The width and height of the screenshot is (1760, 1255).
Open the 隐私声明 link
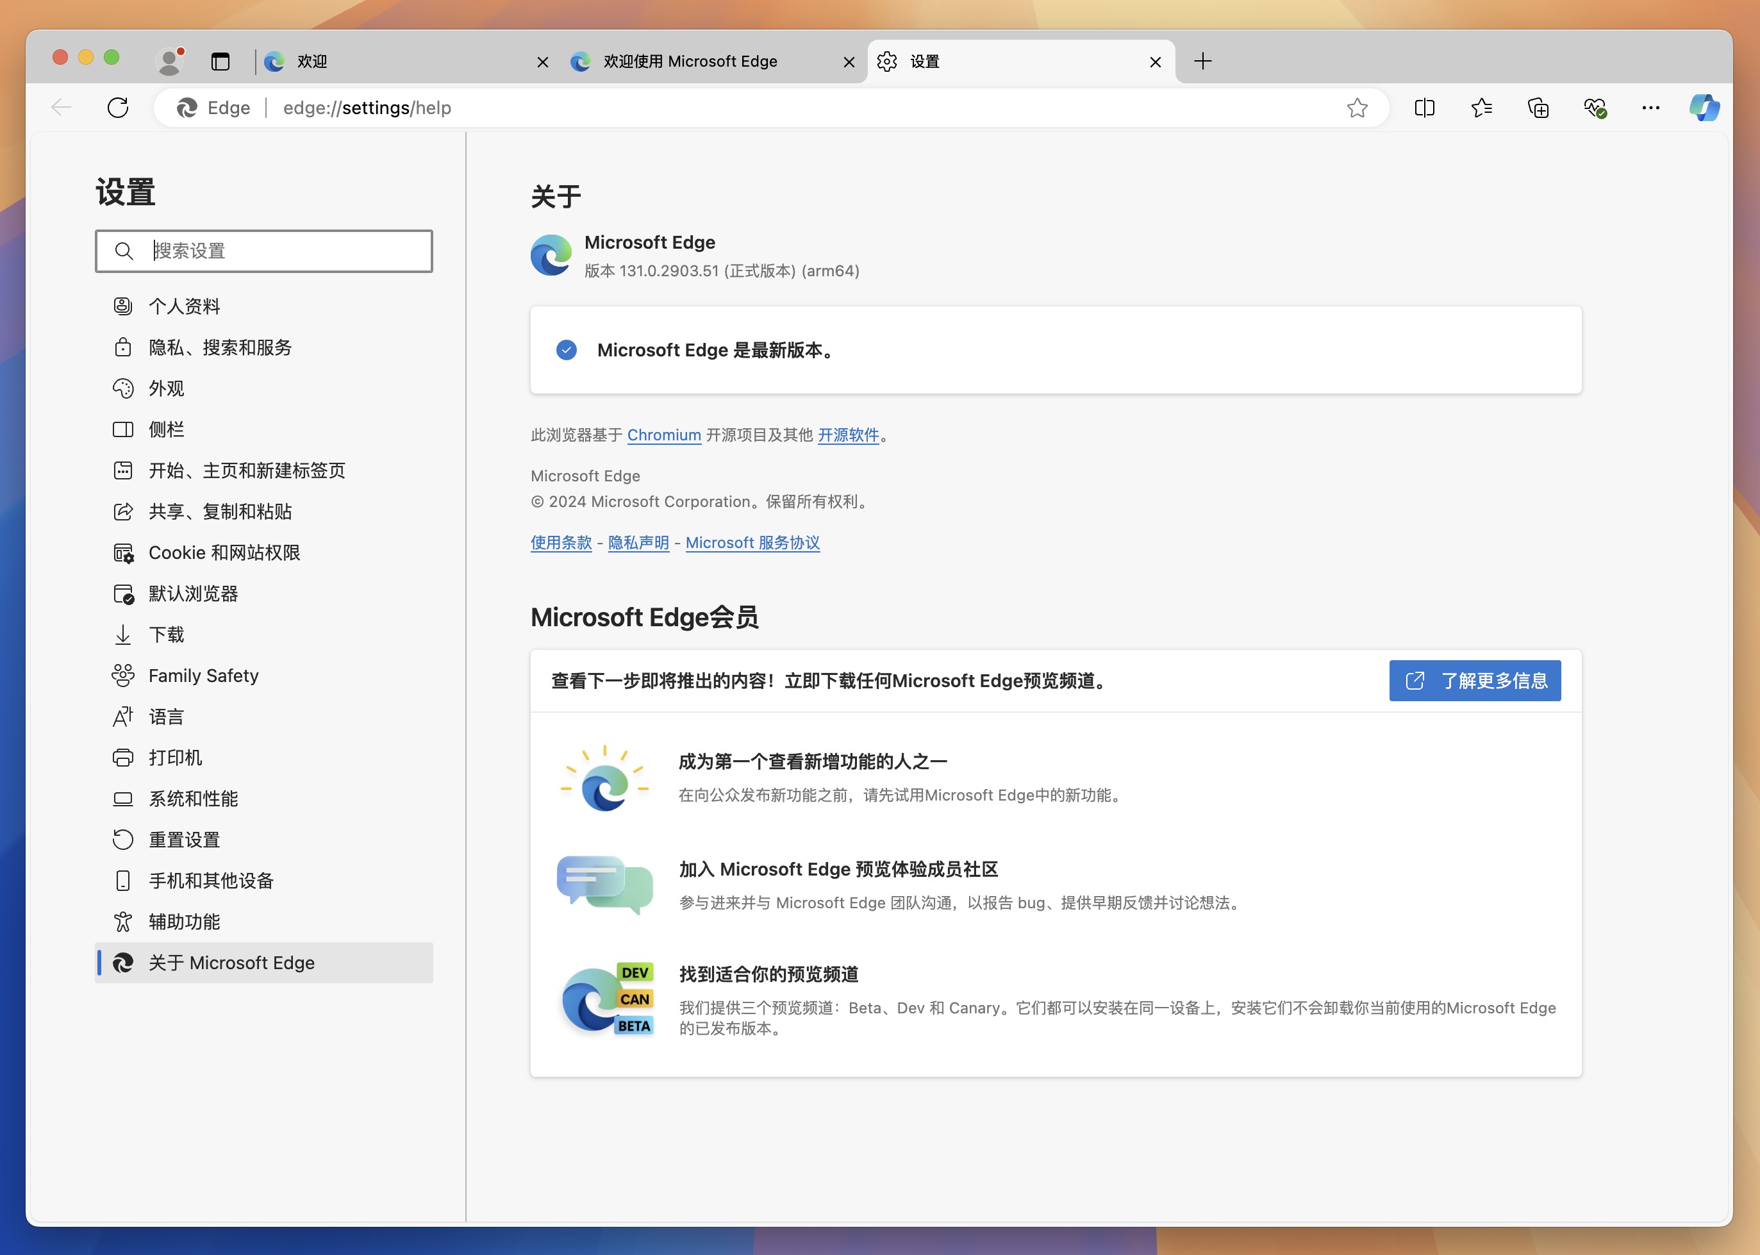(638, 542)
